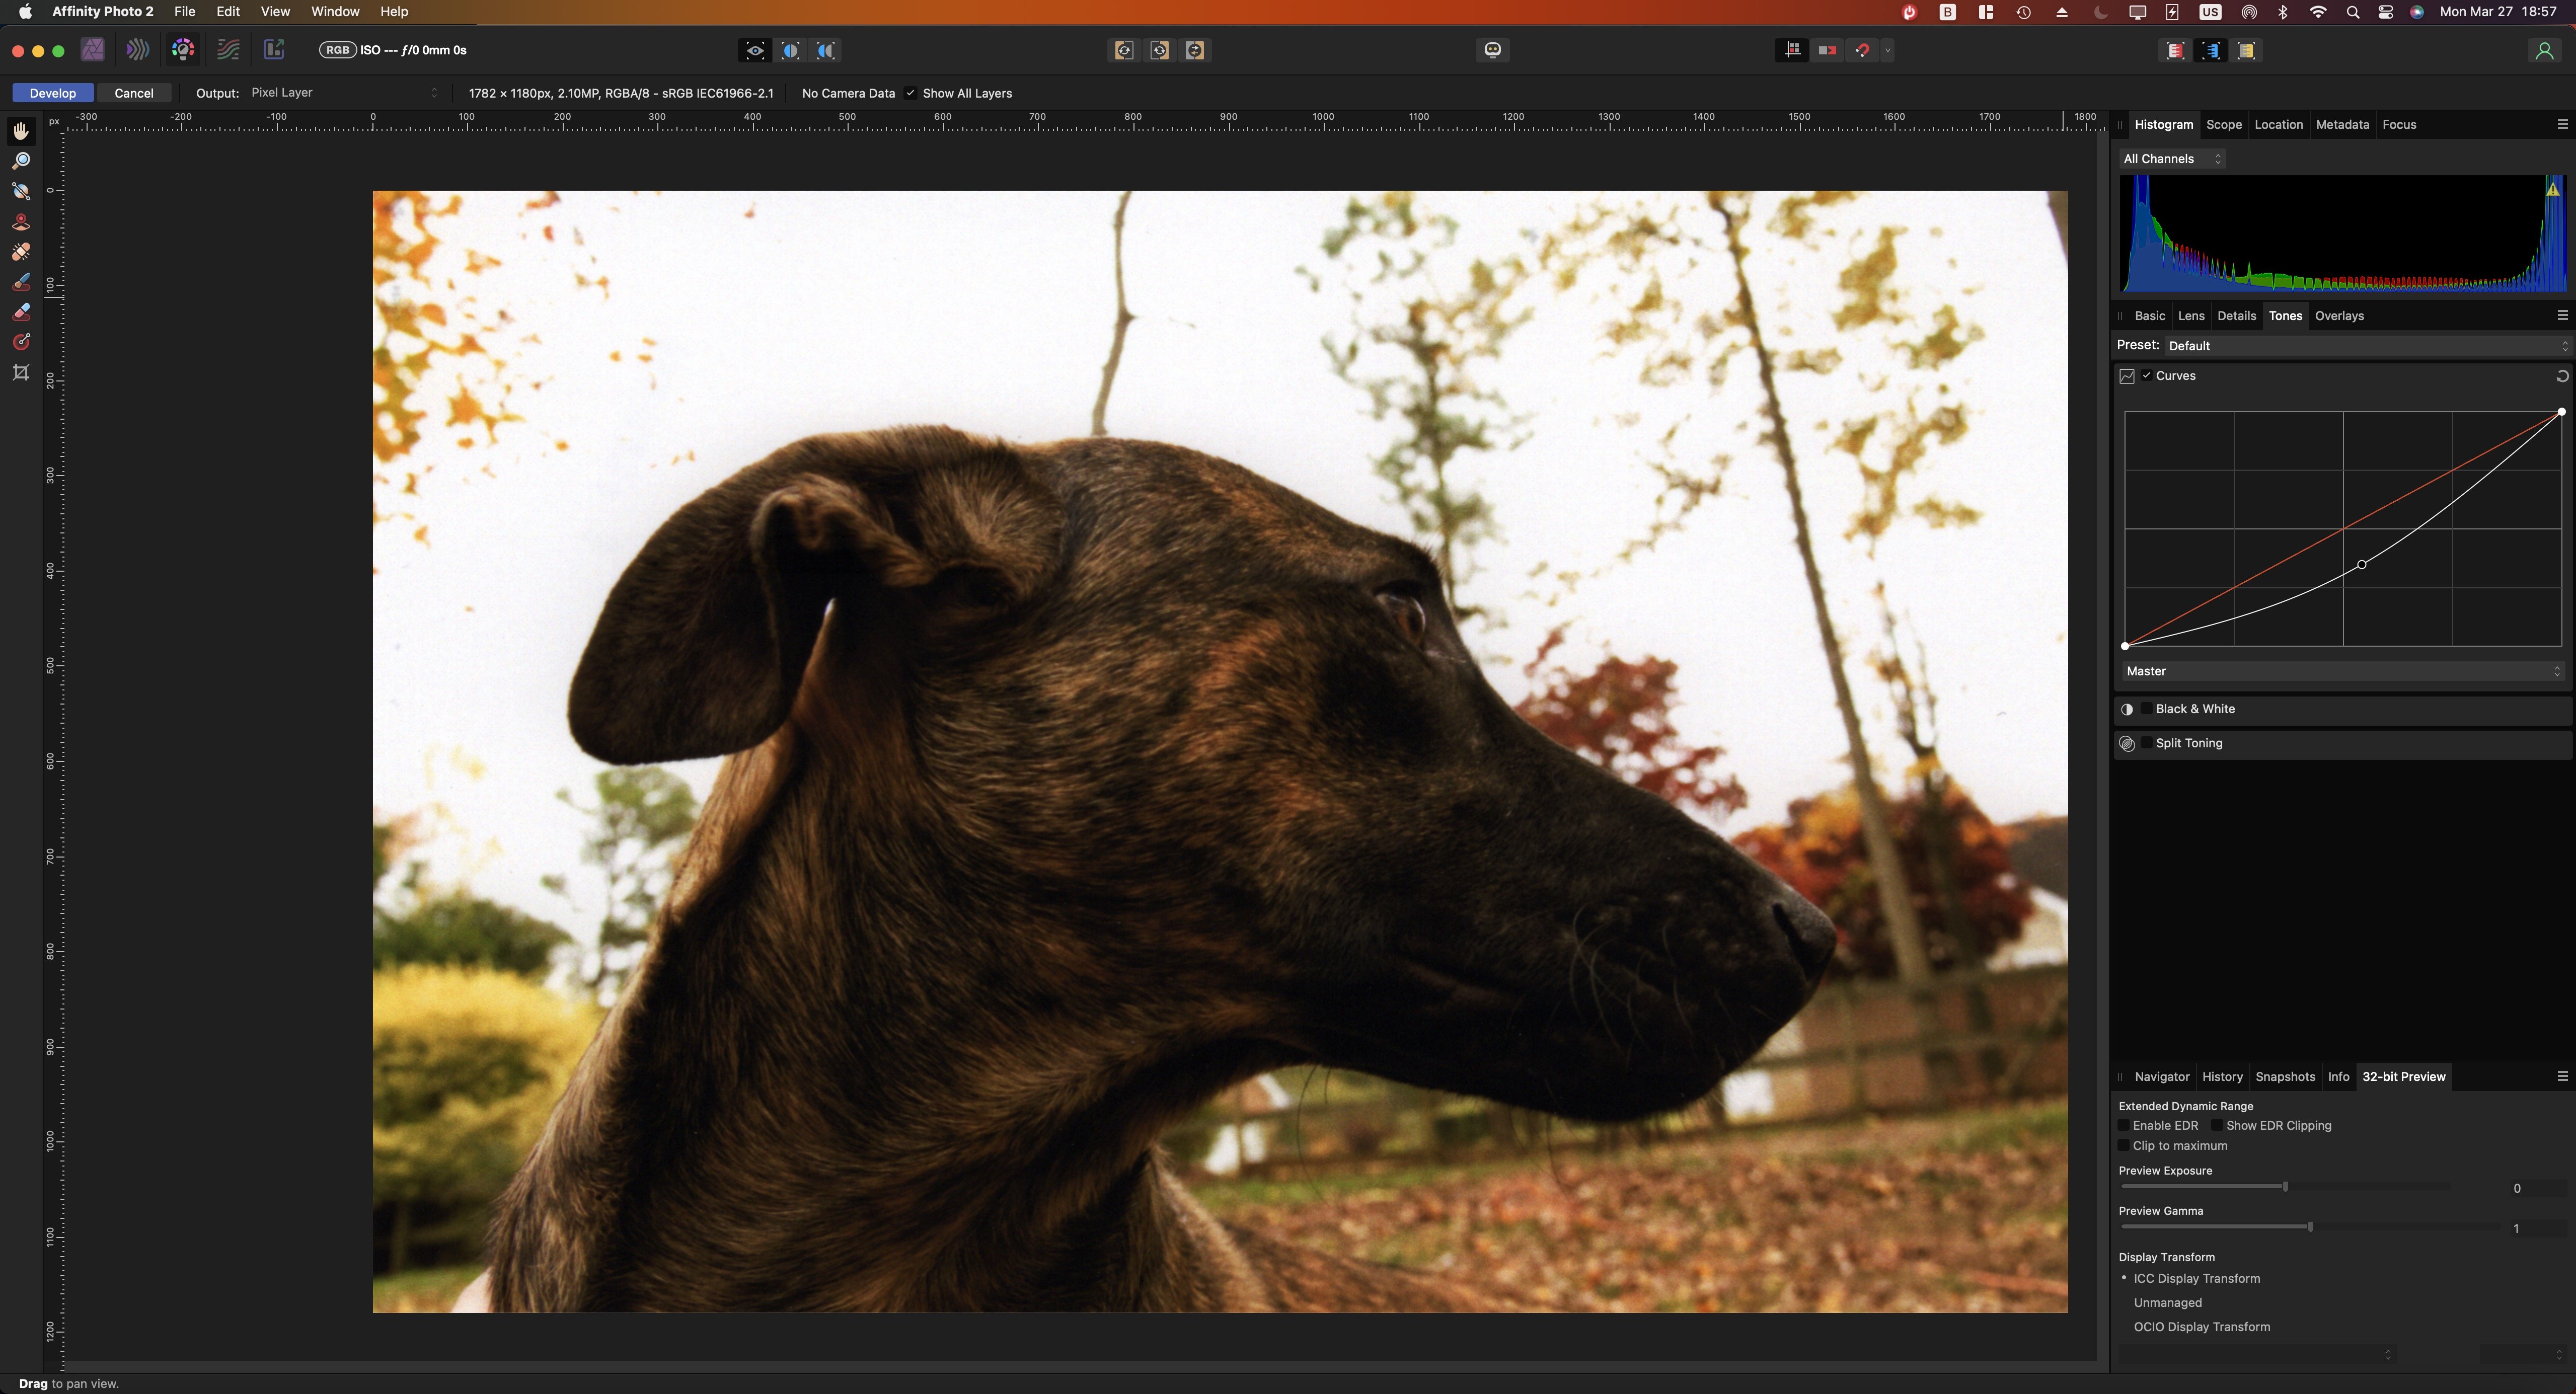Viewport: 2576px width, 1394px height.
Task: Toggle the force pixel alignment icon
Action: coord(1793,50)
